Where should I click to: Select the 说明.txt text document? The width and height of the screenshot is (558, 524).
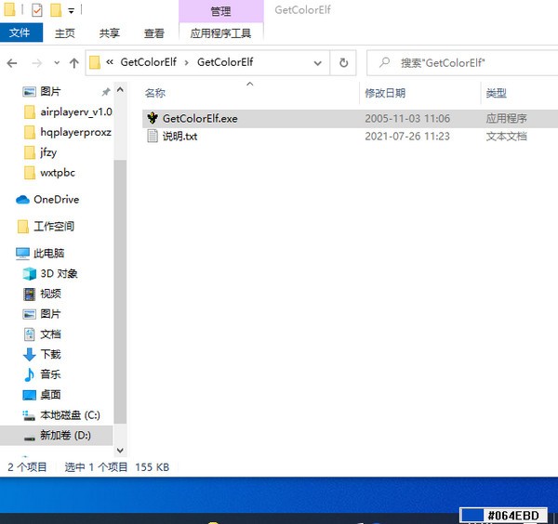pos(179,137)
